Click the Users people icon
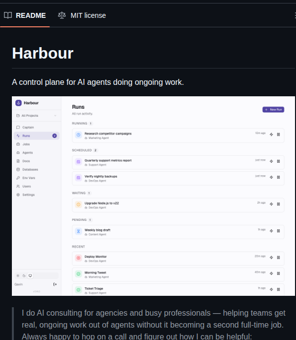 click(x=18, y=186)
